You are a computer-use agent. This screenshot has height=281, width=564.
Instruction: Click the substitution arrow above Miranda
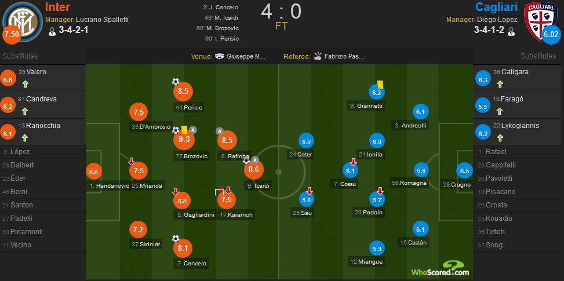point(132,161)
